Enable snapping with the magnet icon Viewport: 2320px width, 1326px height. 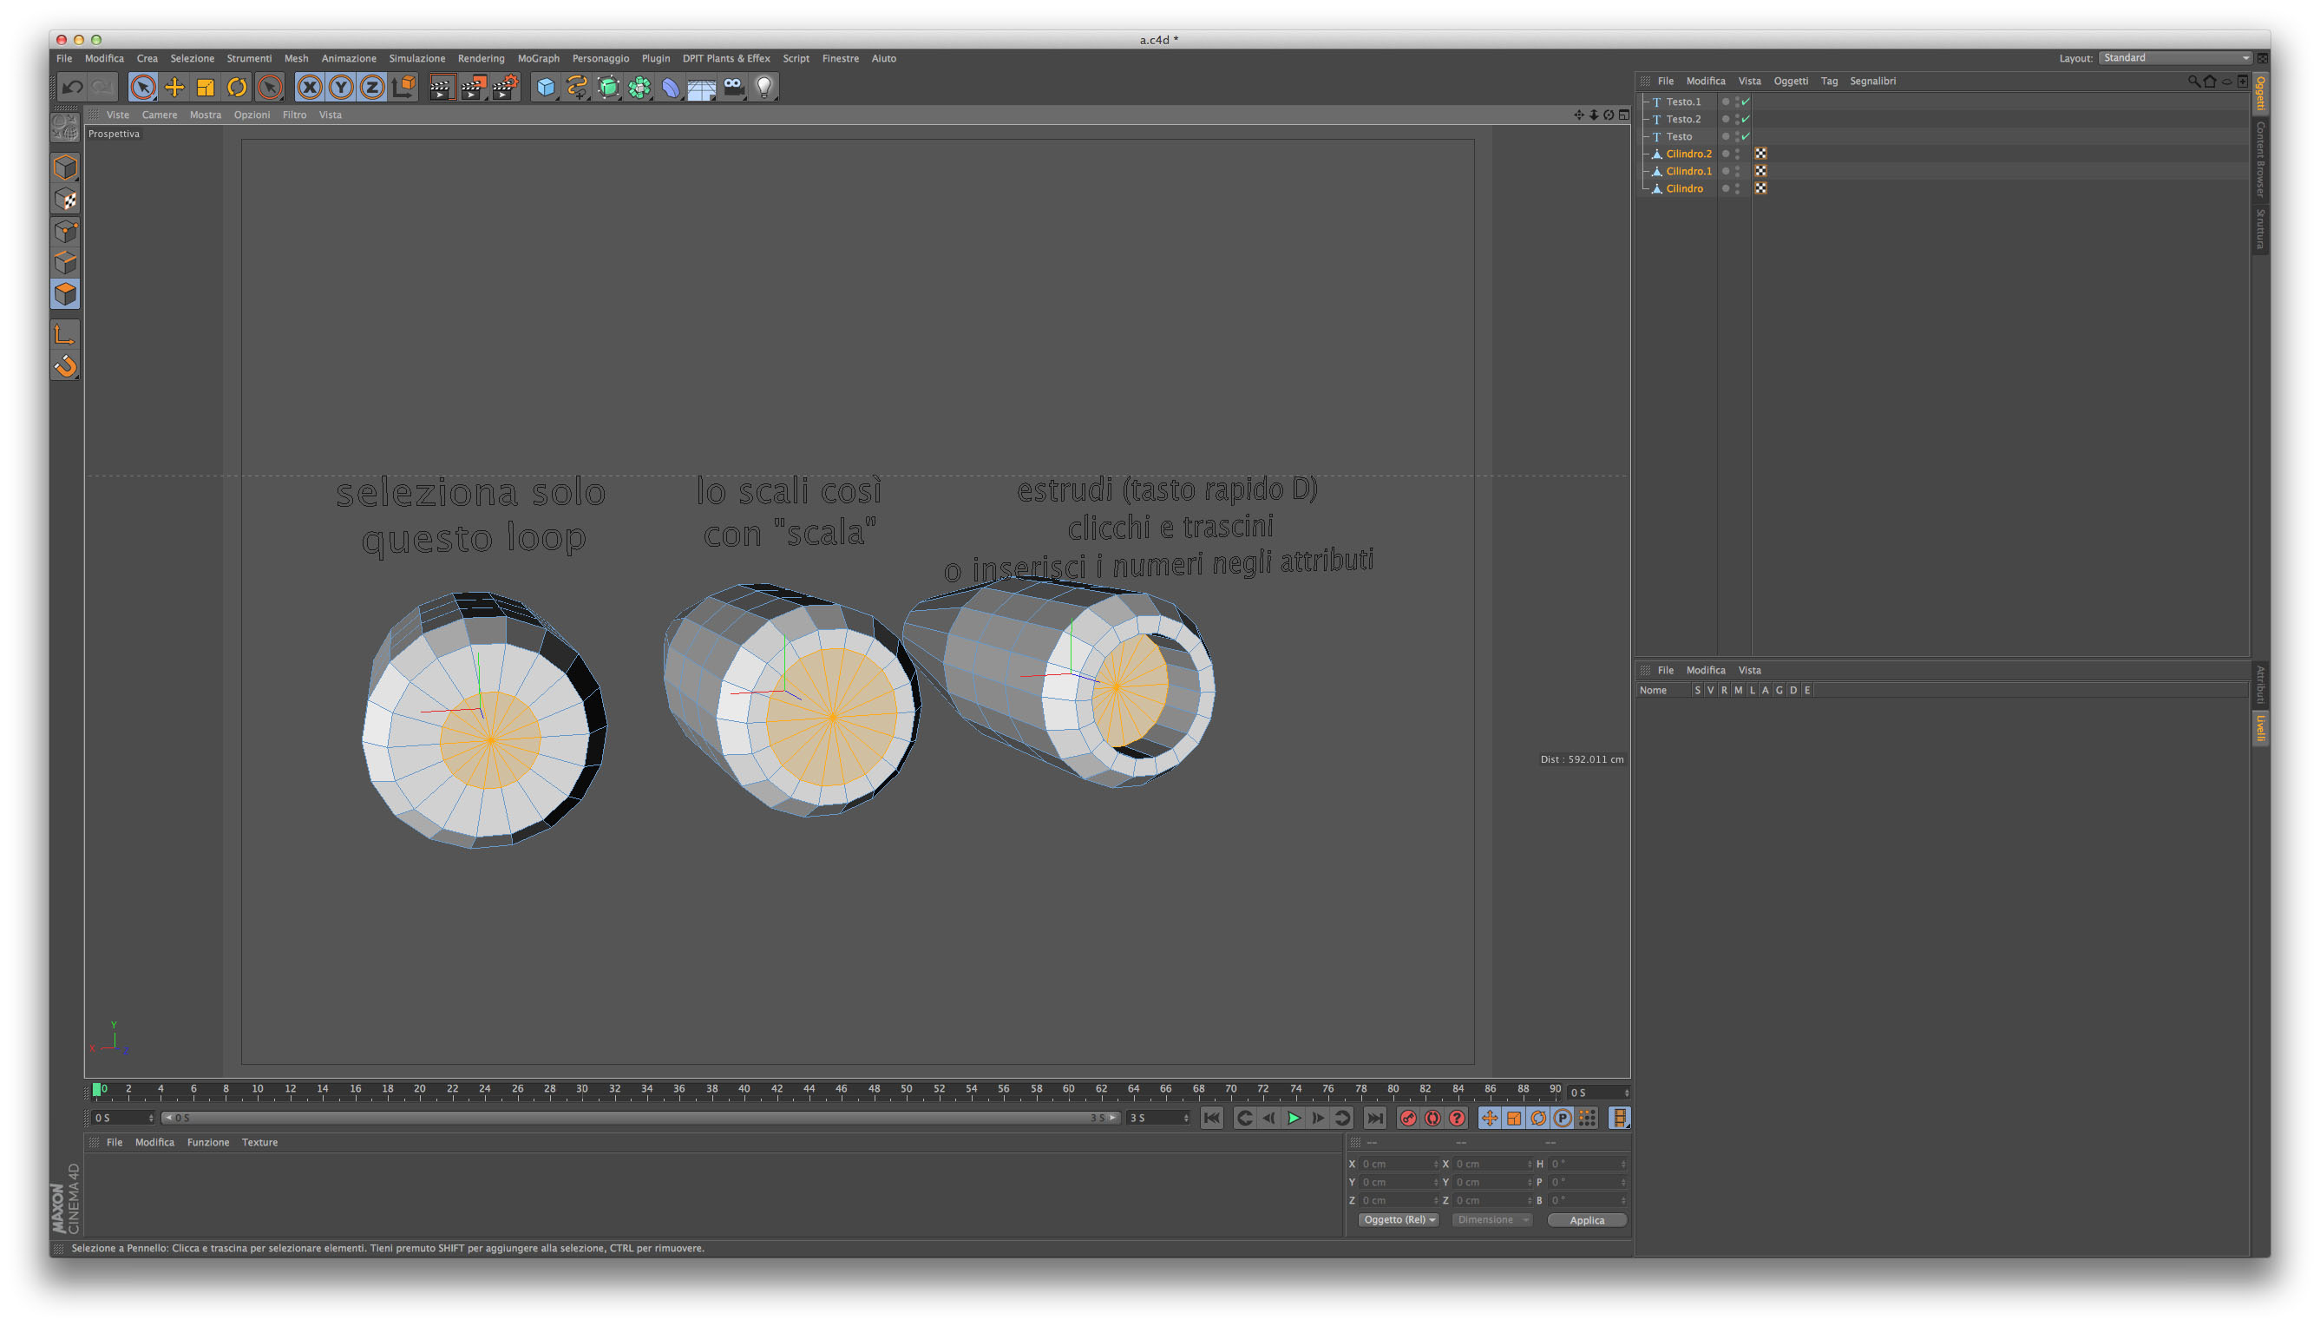[66, 366]
